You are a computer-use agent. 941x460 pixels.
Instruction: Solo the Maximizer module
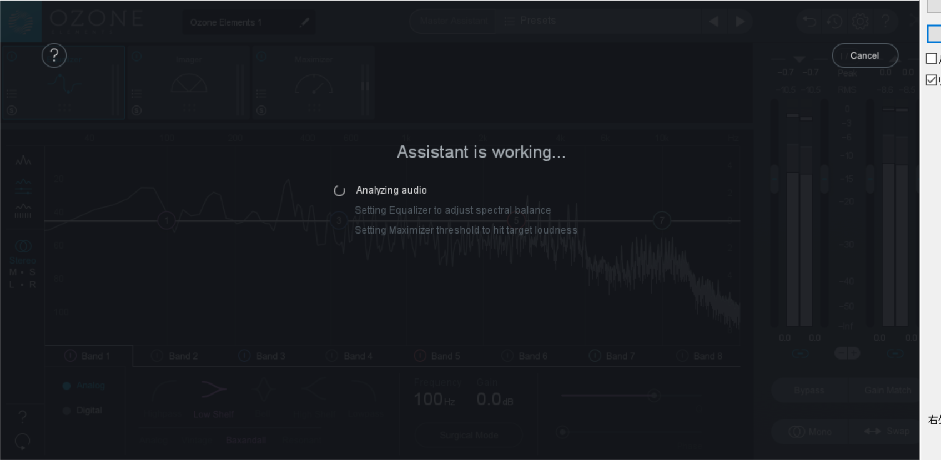(261, 110)
